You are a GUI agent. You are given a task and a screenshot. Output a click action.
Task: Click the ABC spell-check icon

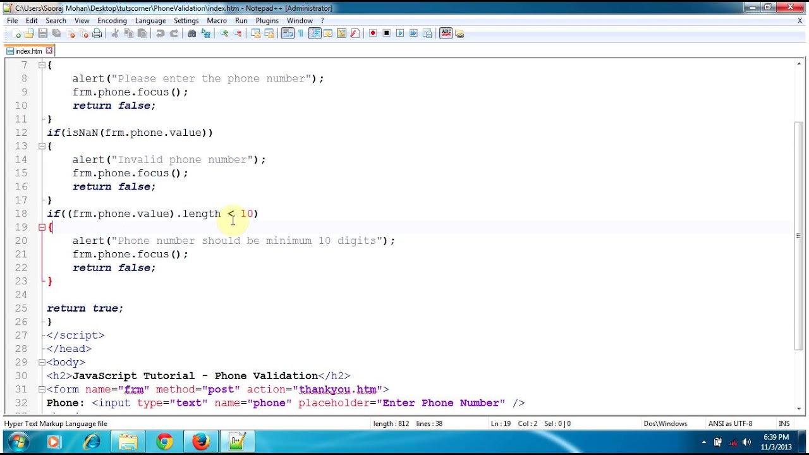pos(446,33)
